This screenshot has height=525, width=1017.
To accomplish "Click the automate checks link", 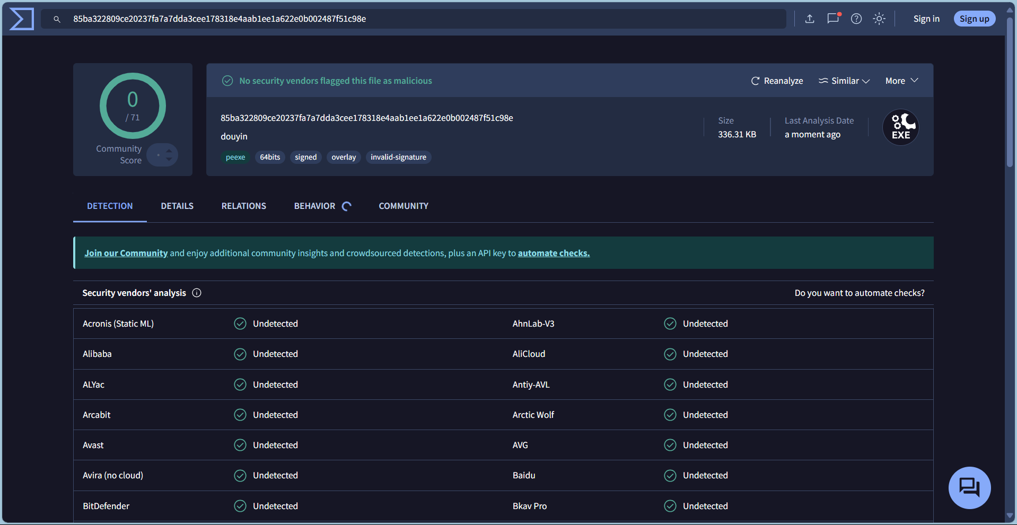I will click(554, 253).
